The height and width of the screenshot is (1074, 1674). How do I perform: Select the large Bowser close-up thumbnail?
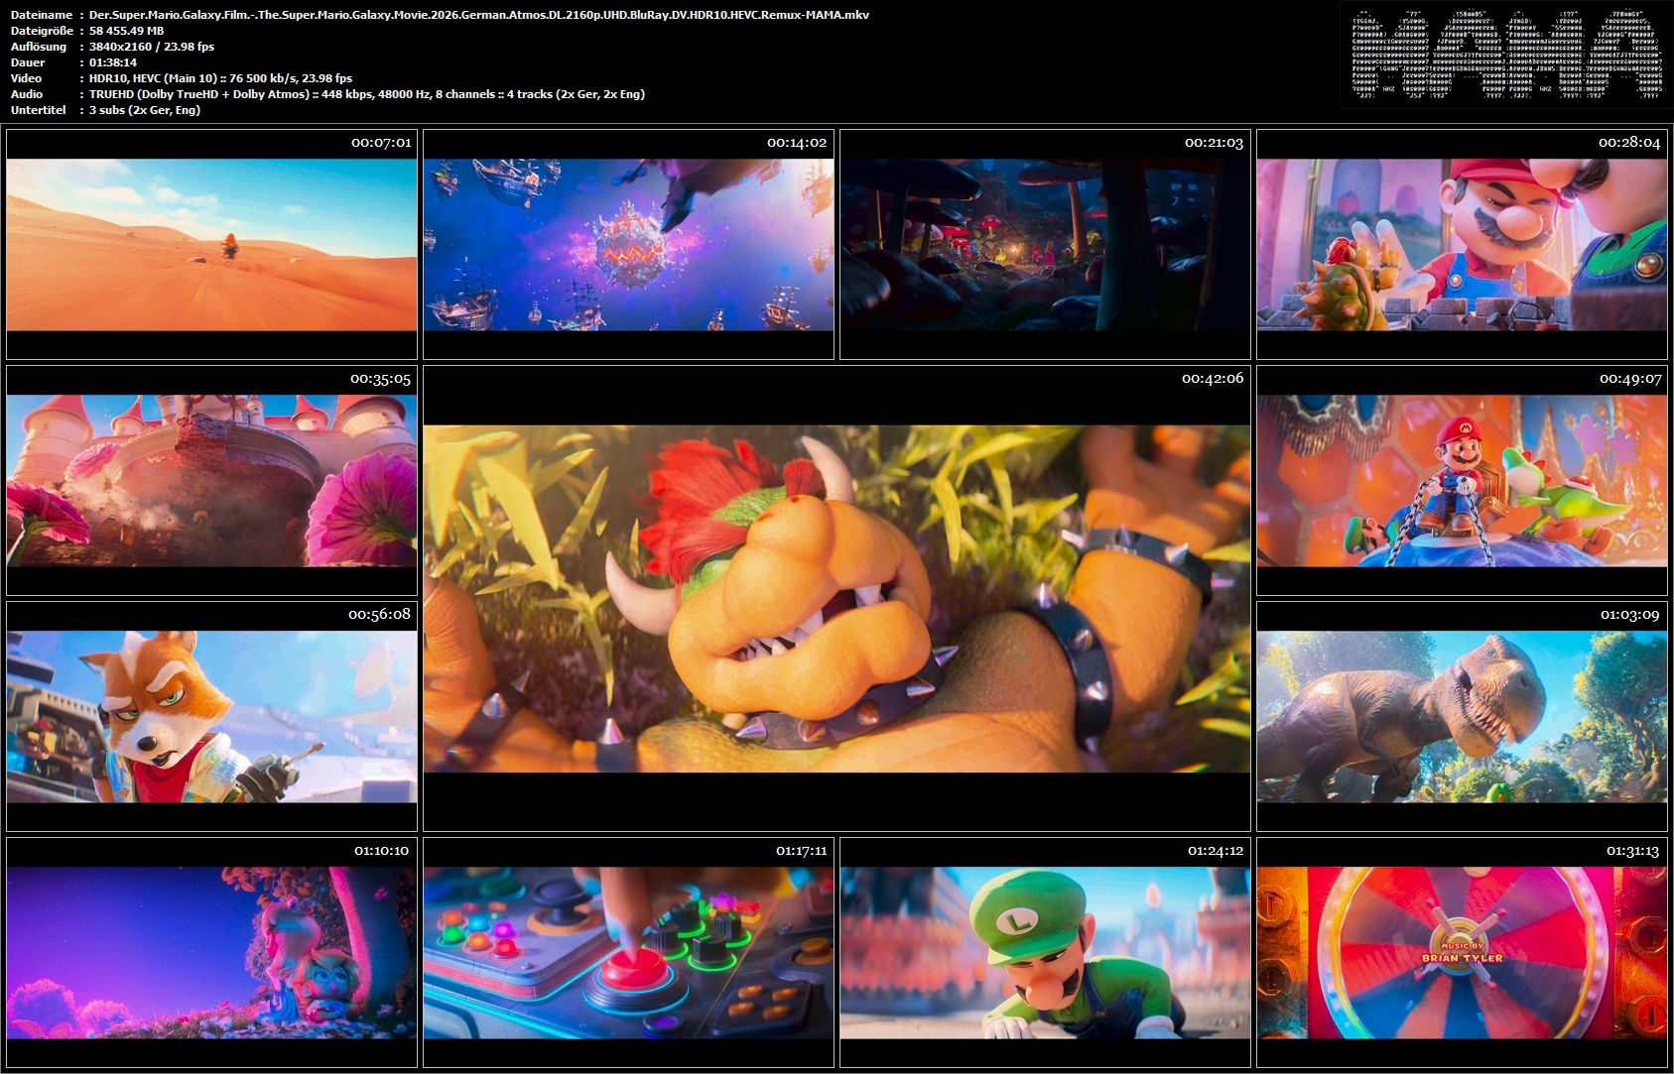tap(837, 599)
